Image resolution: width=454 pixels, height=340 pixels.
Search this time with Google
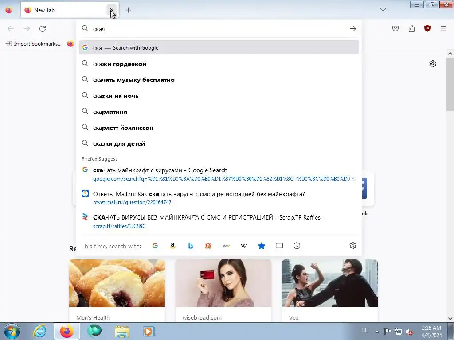pos(155,246)
